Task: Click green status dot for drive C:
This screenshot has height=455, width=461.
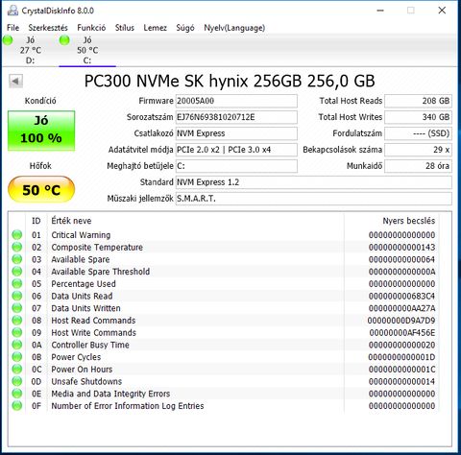Action: coord(64,40)
